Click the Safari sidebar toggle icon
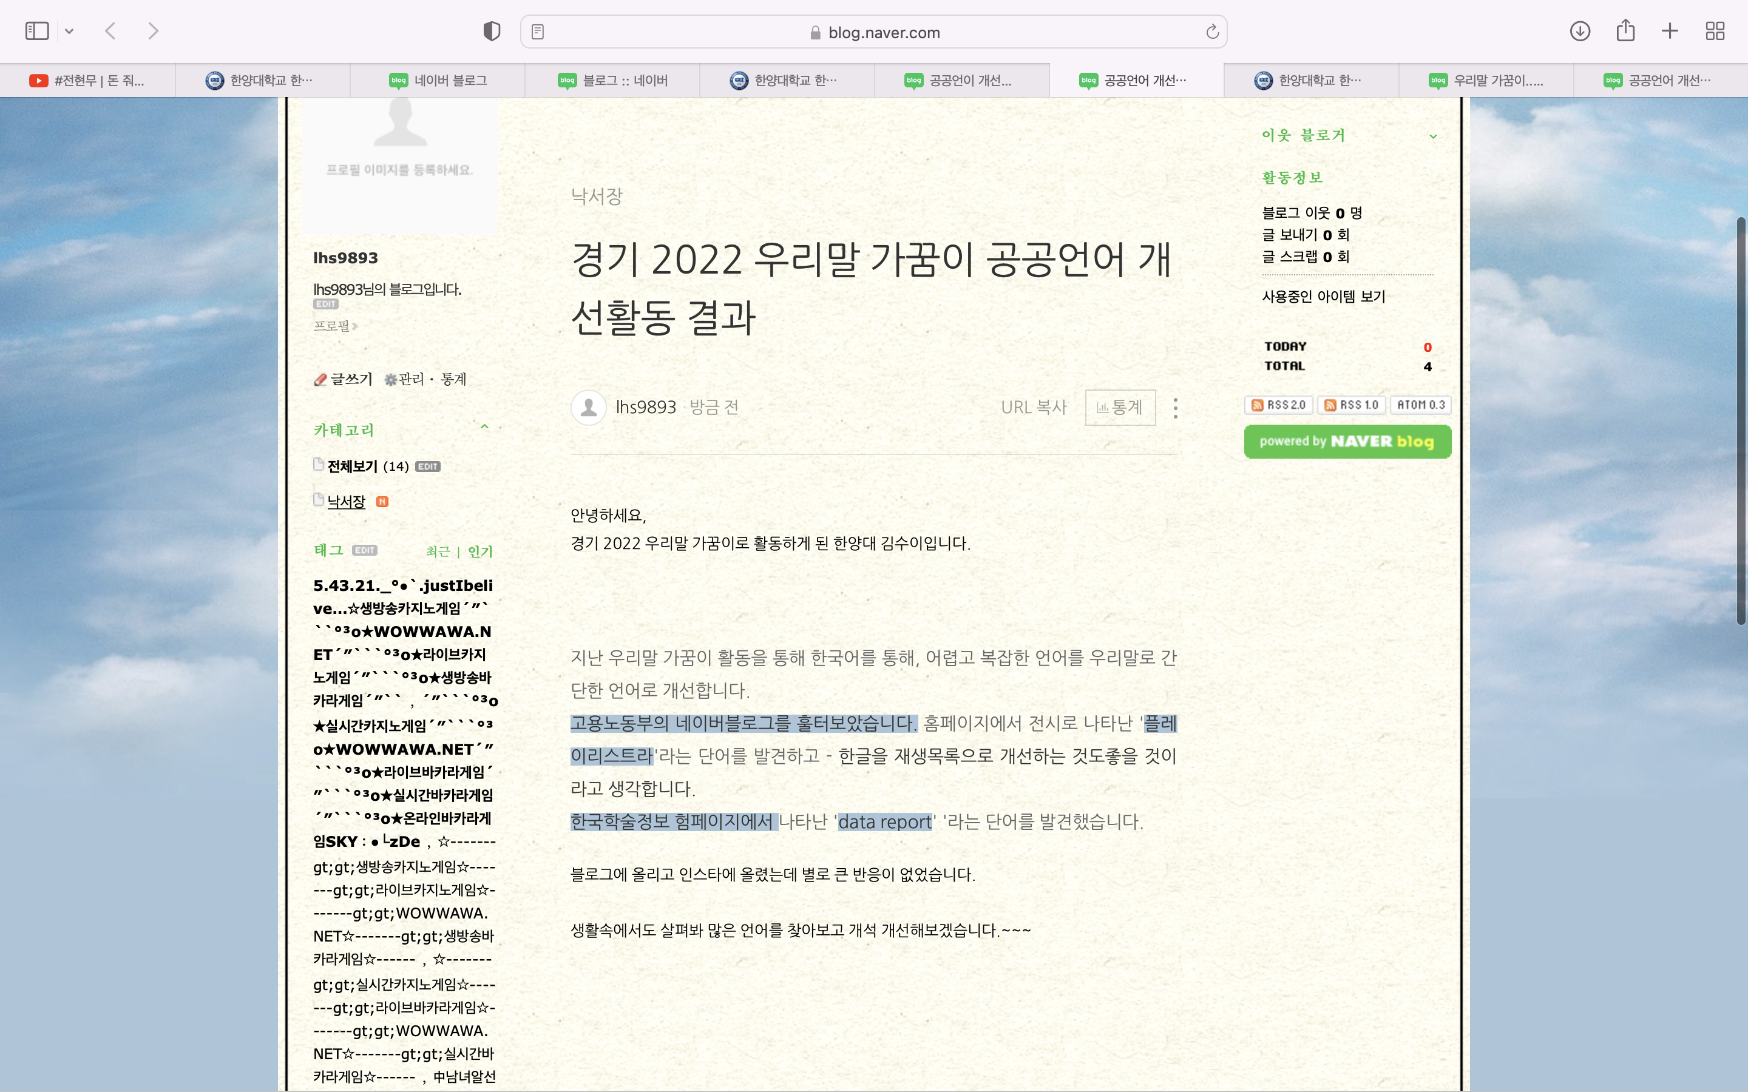The image size is (1748, 1092). [x=36, y=31]
